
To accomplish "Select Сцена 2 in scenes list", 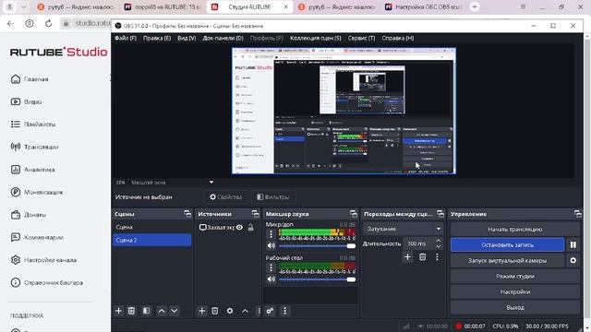I will click(151, 240).
